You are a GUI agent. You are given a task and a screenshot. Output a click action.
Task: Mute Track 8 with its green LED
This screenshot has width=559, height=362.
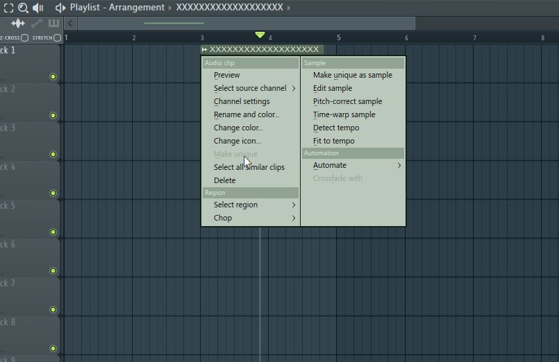[53, 348]
